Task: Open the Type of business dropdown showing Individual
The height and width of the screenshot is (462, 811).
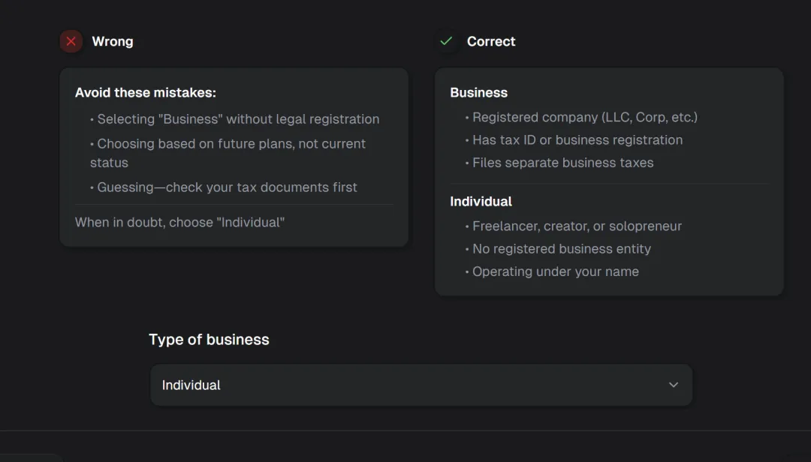Action: tap(421, 385)
